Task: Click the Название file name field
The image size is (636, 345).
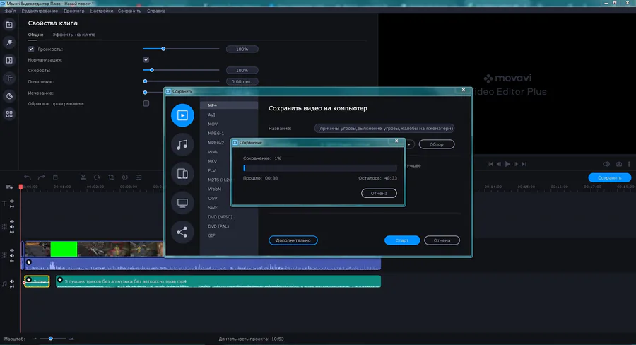Action: 384,128
